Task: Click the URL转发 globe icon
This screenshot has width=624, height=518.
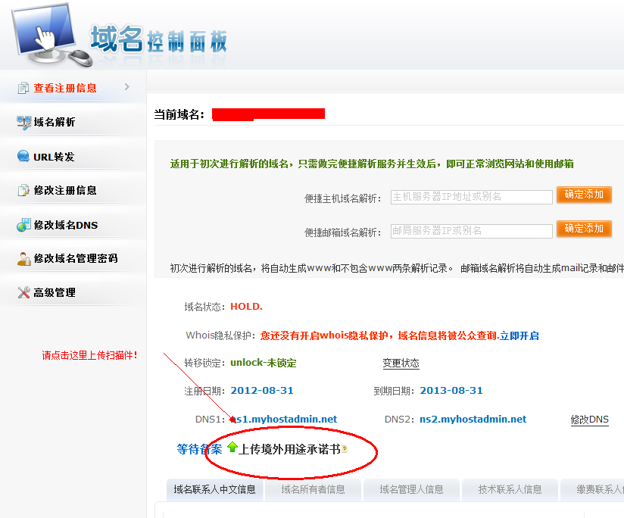Action: coord(23,157)
